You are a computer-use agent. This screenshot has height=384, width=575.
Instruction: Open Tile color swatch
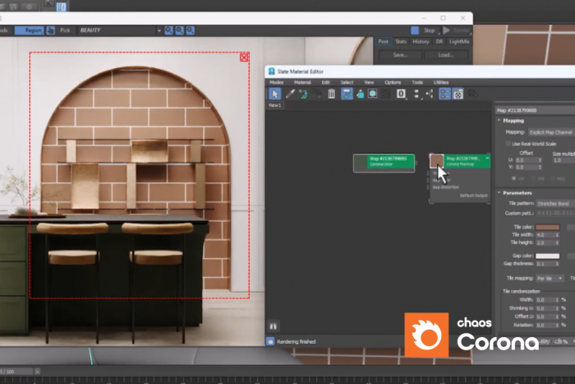(x=548, y=227)
